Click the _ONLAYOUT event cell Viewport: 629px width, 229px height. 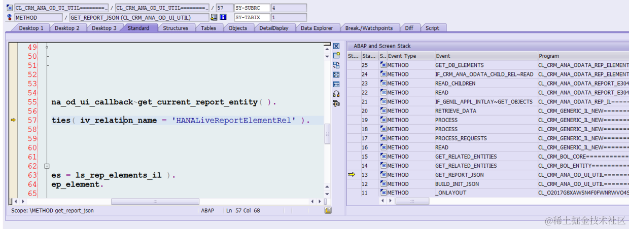(x=486, y=193)
